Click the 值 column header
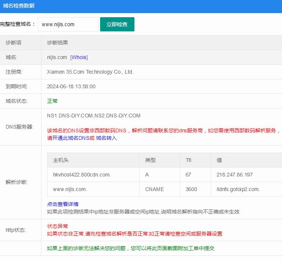The height and width of the screenshot is (261, 282). click(x=219, y=160)
